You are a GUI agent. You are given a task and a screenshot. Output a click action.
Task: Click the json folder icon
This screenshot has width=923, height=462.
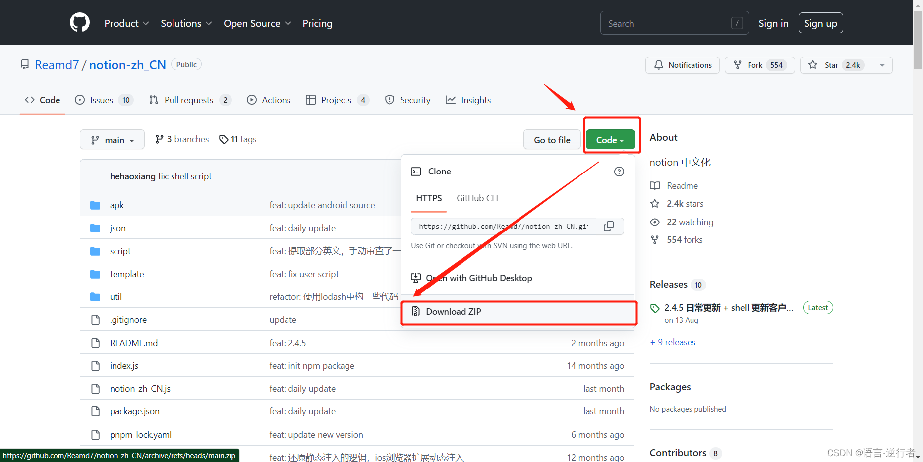tap(95, 228)
